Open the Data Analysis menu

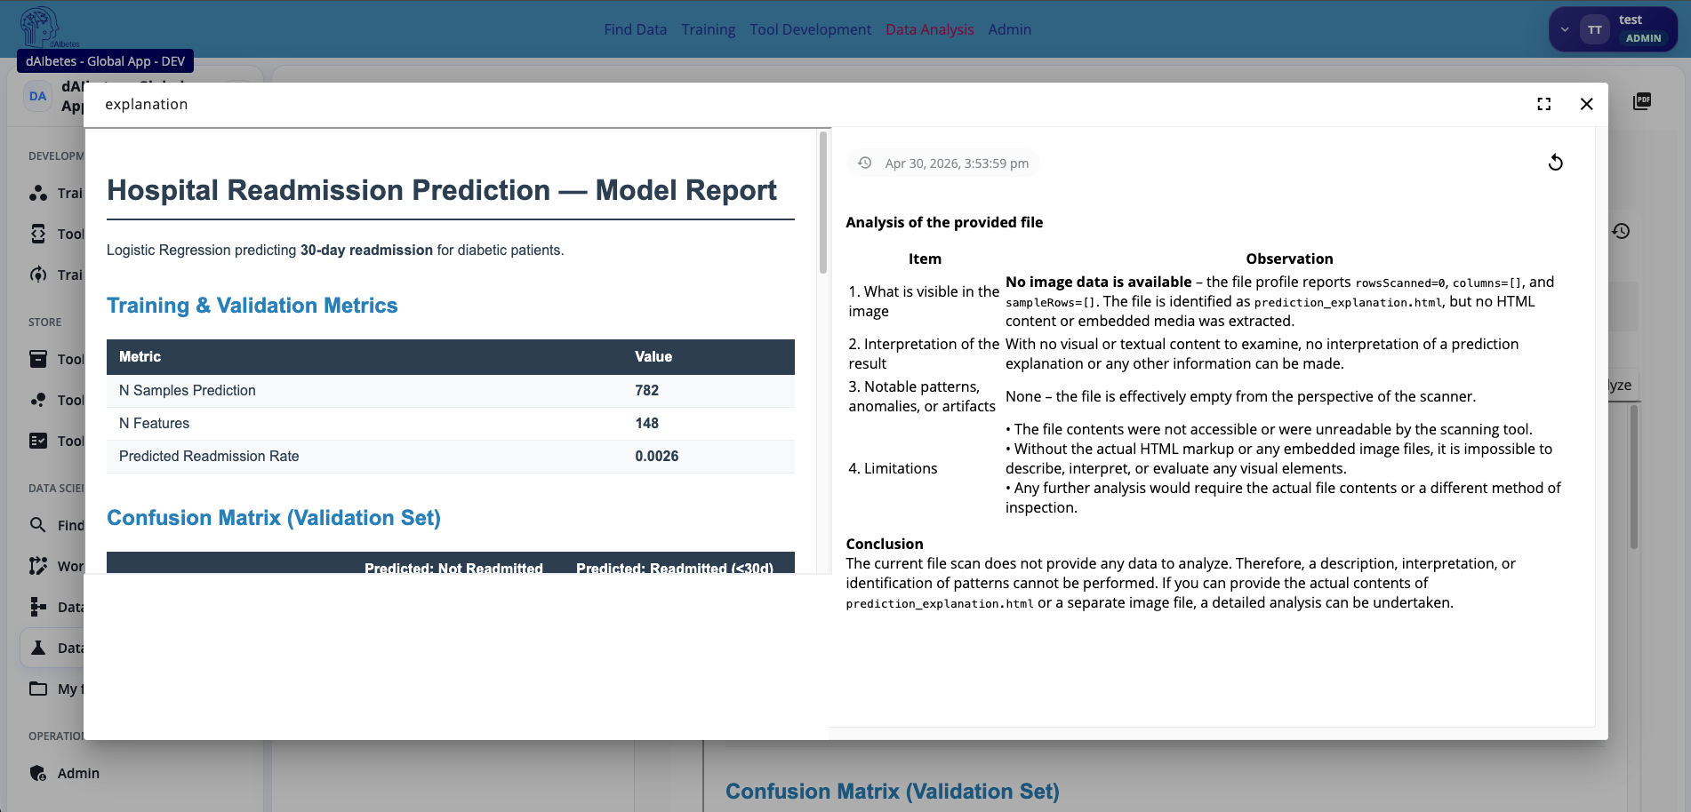click(929, 29)
